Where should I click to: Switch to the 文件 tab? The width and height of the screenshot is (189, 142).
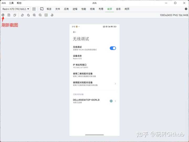tap(58, 9)
